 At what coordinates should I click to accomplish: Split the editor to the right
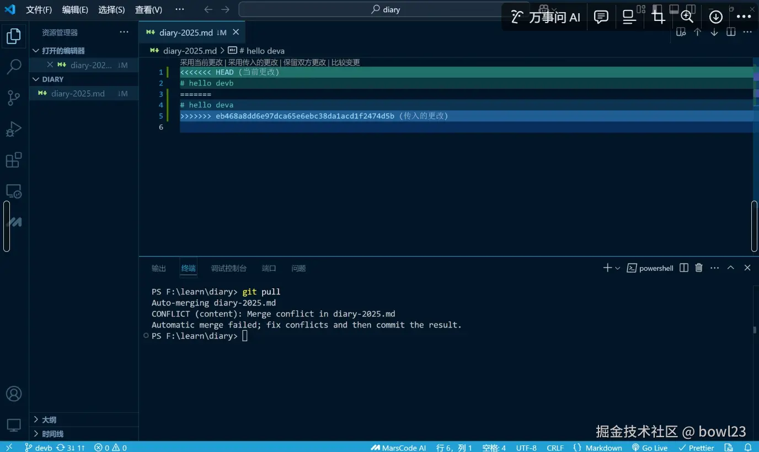[x=731, y=33]
